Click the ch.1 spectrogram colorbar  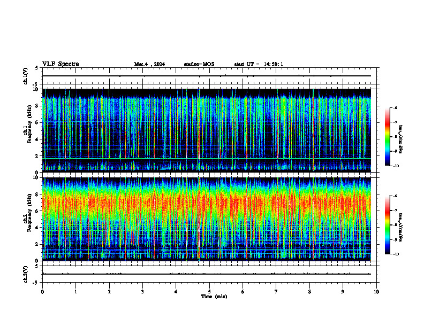coord(388,137)
